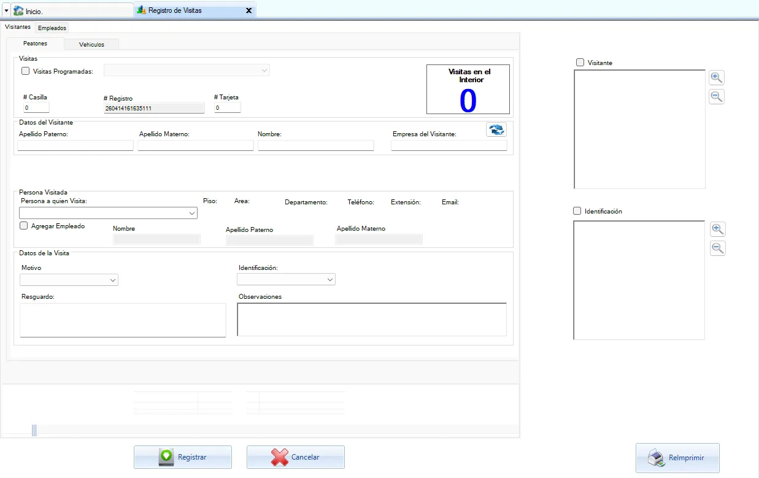Click the # Registro field
Viewport: 759px width, 478px height.
(154, 108)
